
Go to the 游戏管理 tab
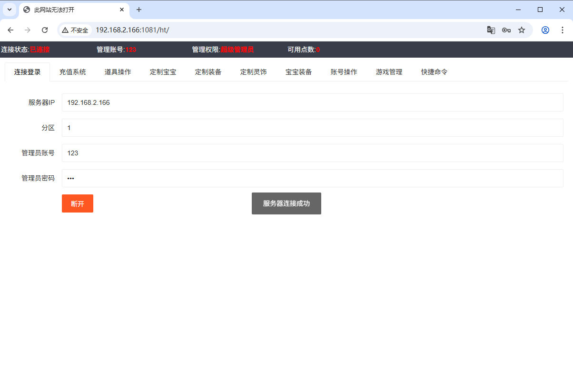click(389, 72)
